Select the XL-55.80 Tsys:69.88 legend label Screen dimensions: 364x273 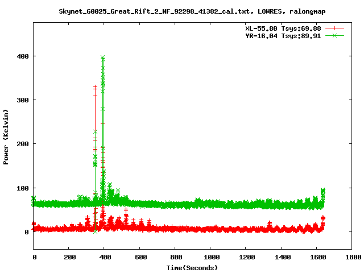[x=283, y=28]
